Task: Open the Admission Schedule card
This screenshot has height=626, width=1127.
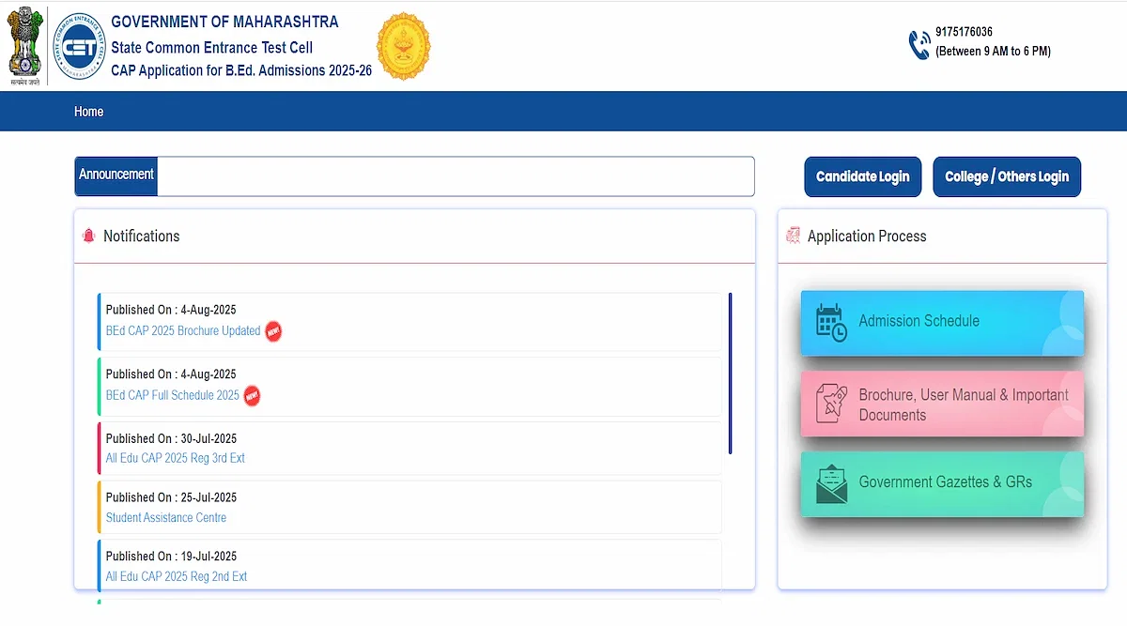Action: pyautogui.click(x=942, y=322)
